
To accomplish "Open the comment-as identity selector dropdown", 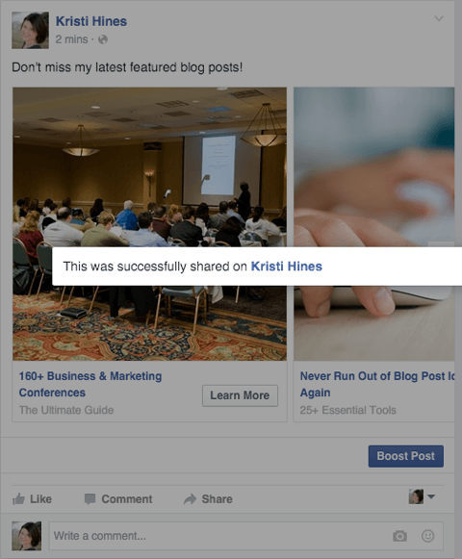I will (x=422, y=496).
